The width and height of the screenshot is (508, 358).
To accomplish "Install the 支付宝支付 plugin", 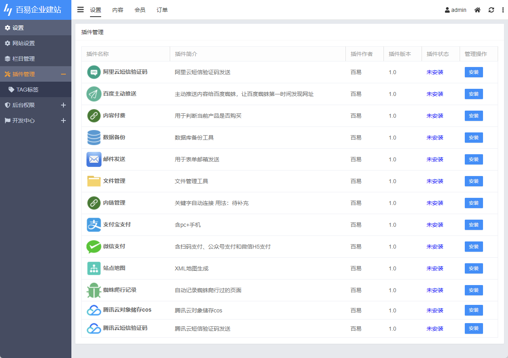I will coord(474,225).
